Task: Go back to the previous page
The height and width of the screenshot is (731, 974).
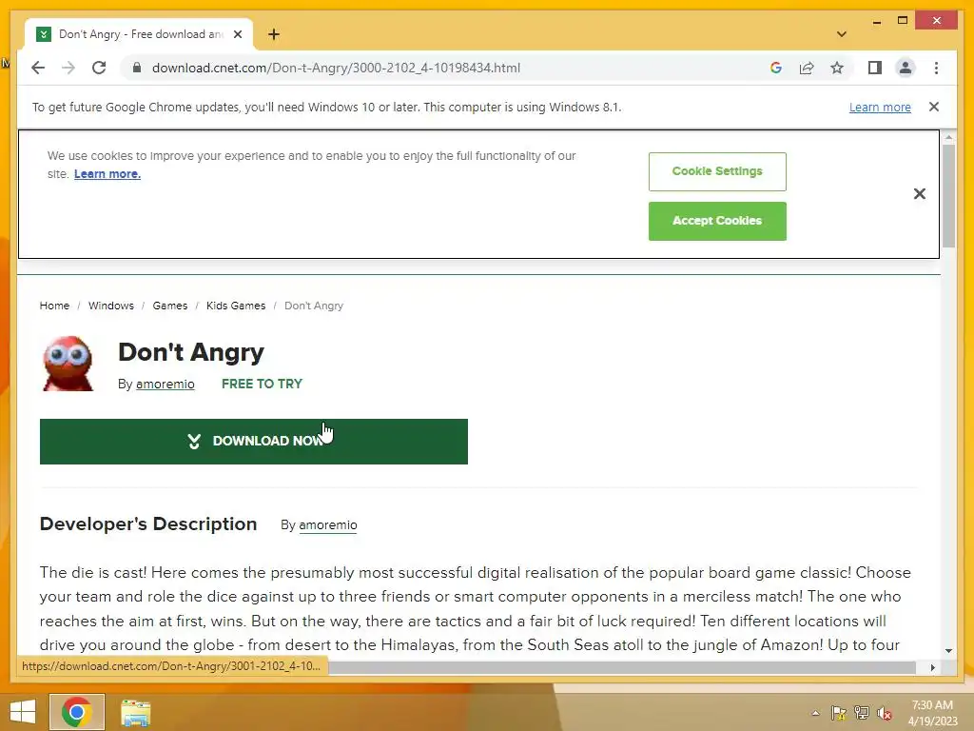Action: pos(38,68)
